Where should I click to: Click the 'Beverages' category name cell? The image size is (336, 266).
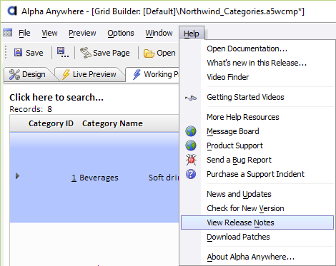tap(99, 178)
